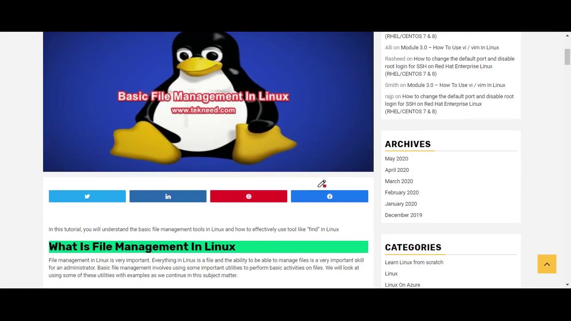Click the scrollbar up arrow

pyautogui.click(x=567, y=36)
